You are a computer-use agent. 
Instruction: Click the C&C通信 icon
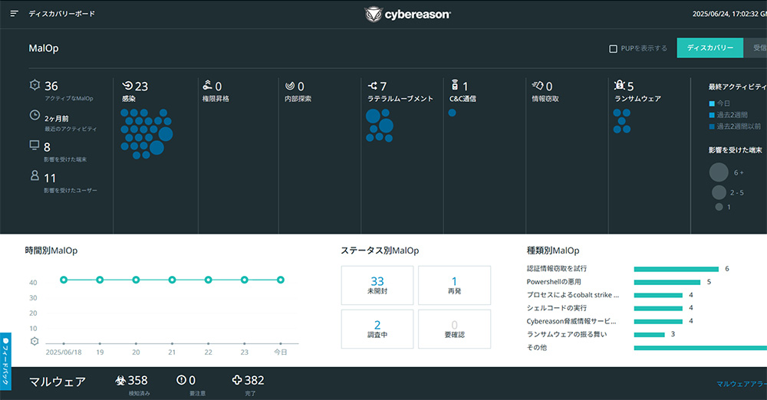[x=454, y=84]
